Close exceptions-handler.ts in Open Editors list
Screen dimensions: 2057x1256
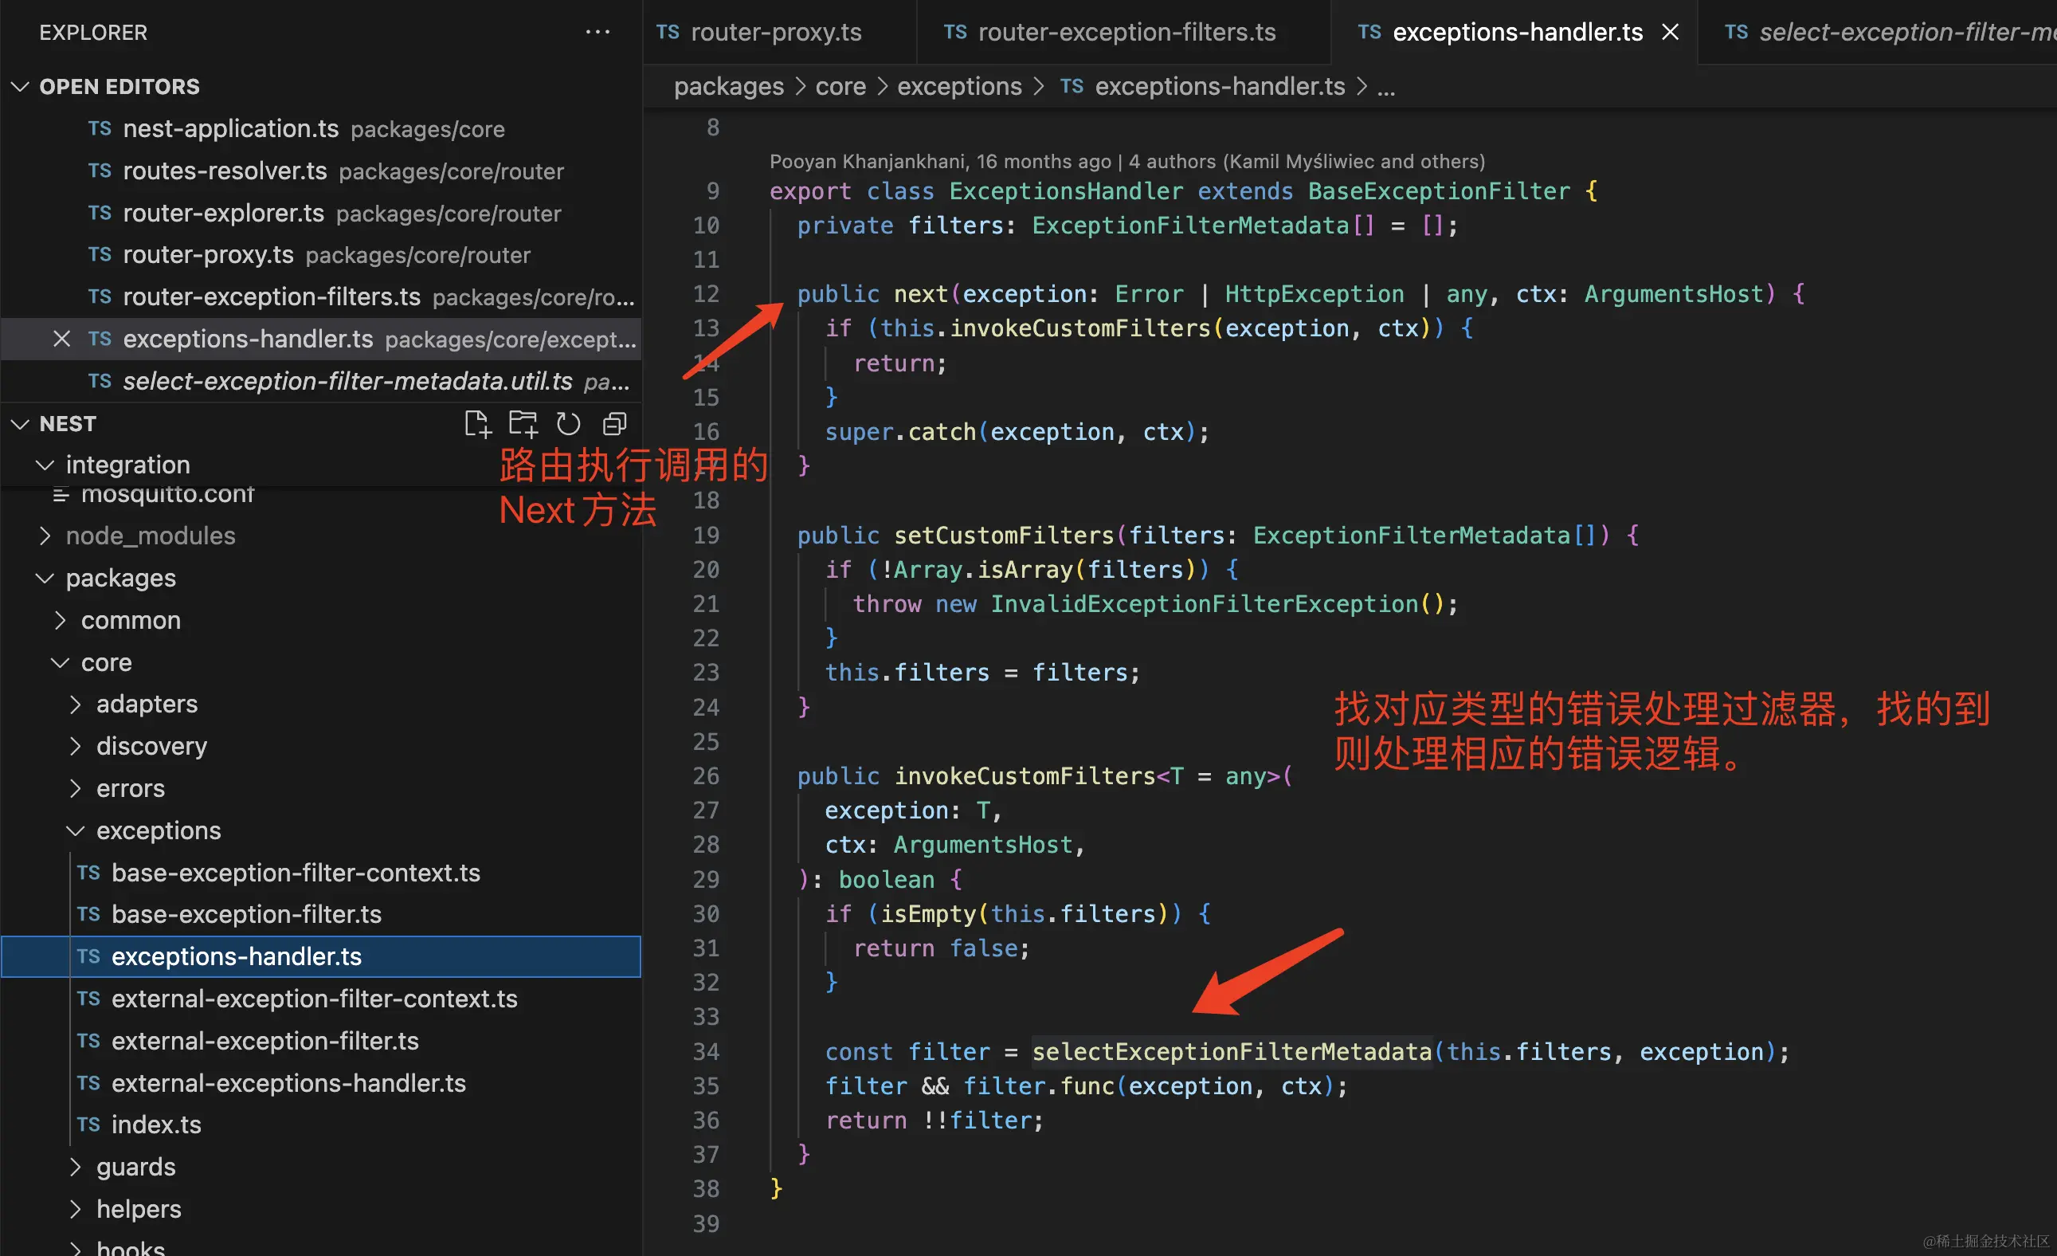coord(61,338)
